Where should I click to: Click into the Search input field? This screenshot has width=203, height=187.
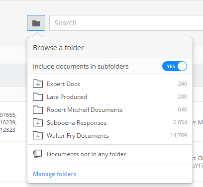point(126,23)
